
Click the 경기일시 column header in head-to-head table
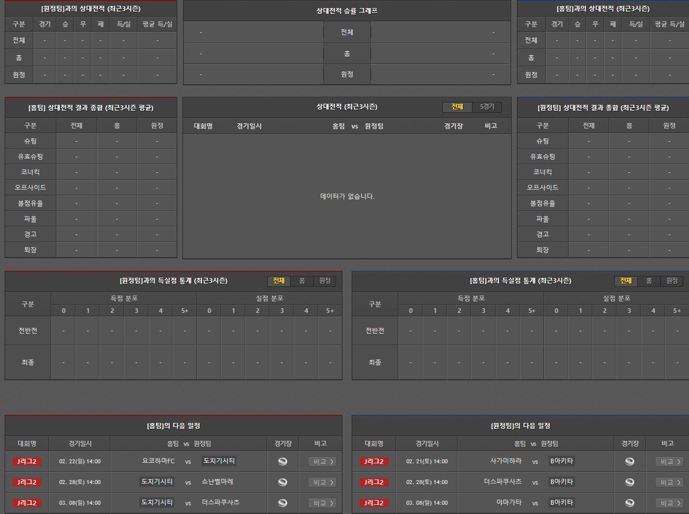coord(249,126)
